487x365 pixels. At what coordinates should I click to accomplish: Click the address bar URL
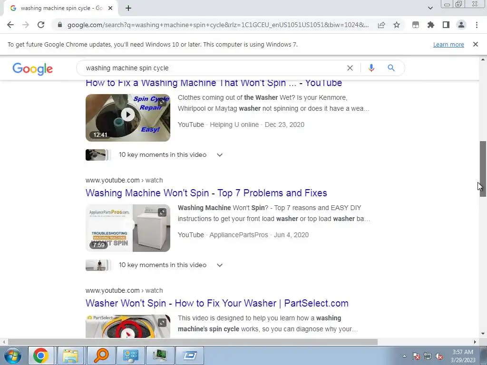tap(218, 25)
